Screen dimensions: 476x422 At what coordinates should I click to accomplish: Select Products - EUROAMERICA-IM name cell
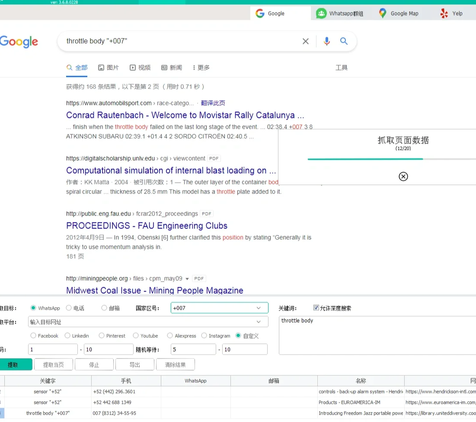361,402
